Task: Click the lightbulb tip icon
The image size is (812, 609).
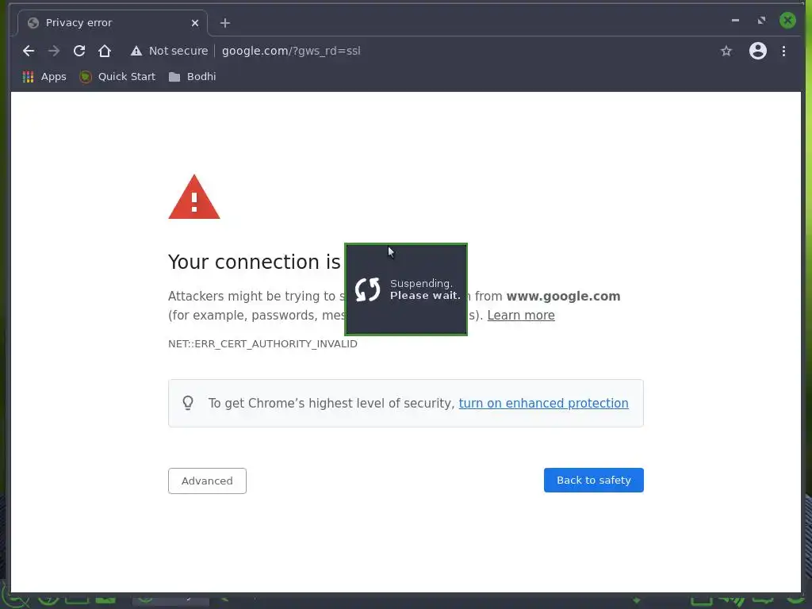Action: coord(188,403)
